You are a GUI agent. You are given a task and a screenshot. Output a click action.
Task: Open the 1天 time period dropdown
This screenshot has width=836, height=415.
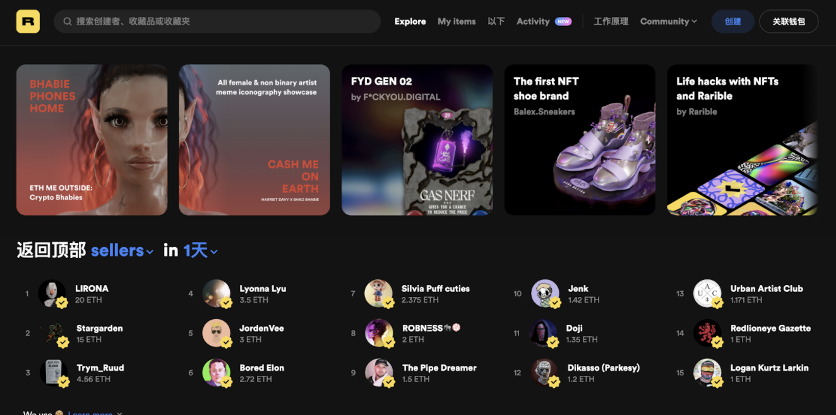click(200, 251)
